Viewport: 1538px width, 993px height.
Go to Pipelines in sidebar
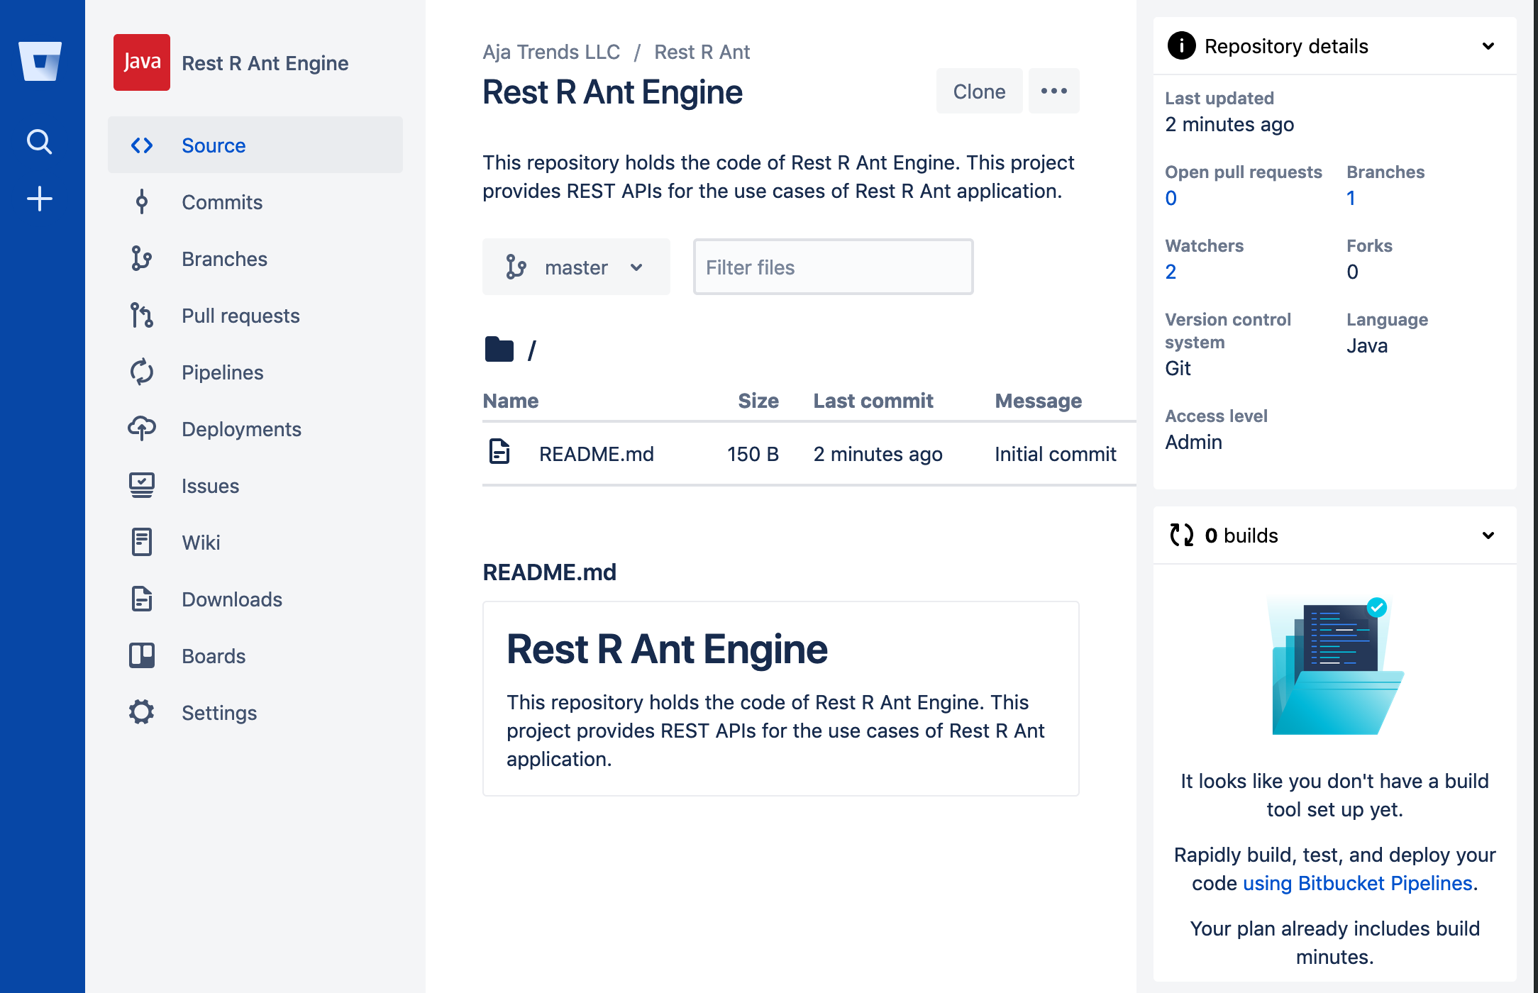(255, 372)
